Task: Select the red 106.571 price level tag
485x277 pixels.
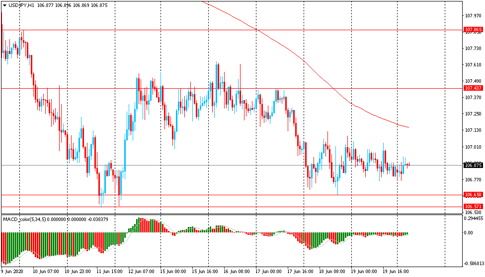Action: [473, 206]
